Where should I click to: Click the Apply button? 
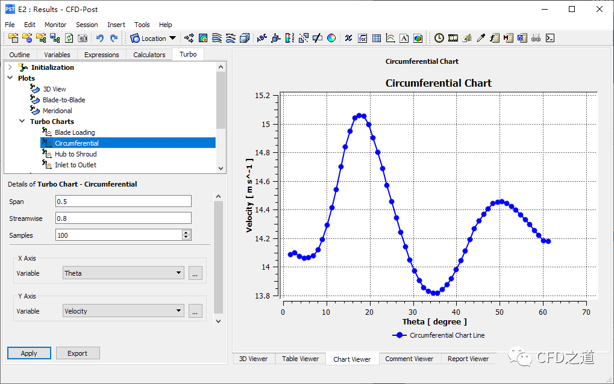(29, 353)
